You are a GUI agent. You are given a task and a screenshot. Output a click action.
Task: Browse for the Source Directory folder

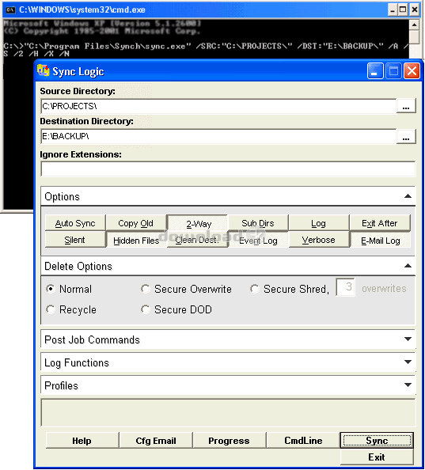[406, 106]
